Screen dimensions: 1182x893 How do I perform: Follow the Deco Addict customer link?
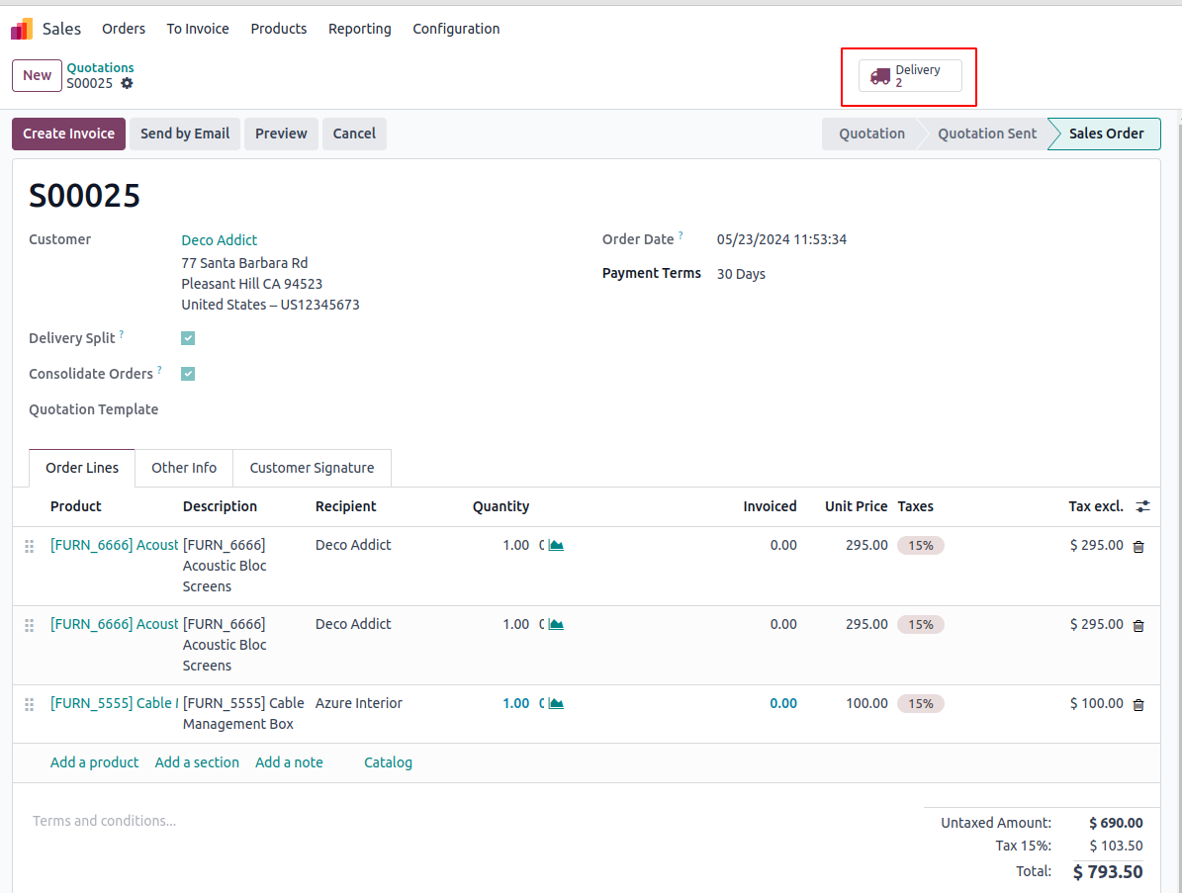(x=219, y=240)
